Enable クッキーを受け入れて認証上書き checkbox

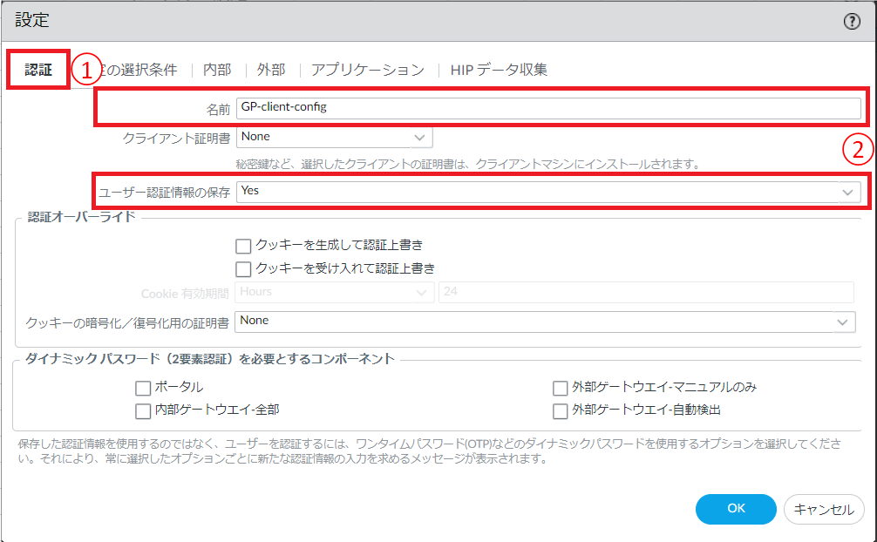tap(243, 269)
